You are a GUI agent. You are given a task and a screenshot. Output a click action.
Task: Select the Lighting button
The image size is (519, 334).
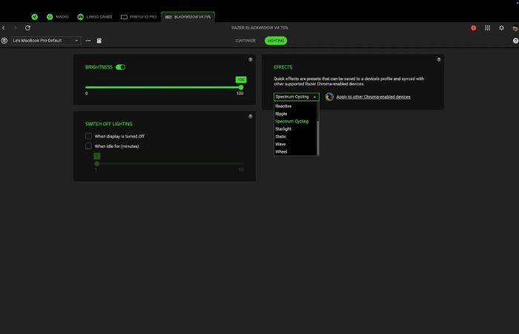(x=276, y=40)
